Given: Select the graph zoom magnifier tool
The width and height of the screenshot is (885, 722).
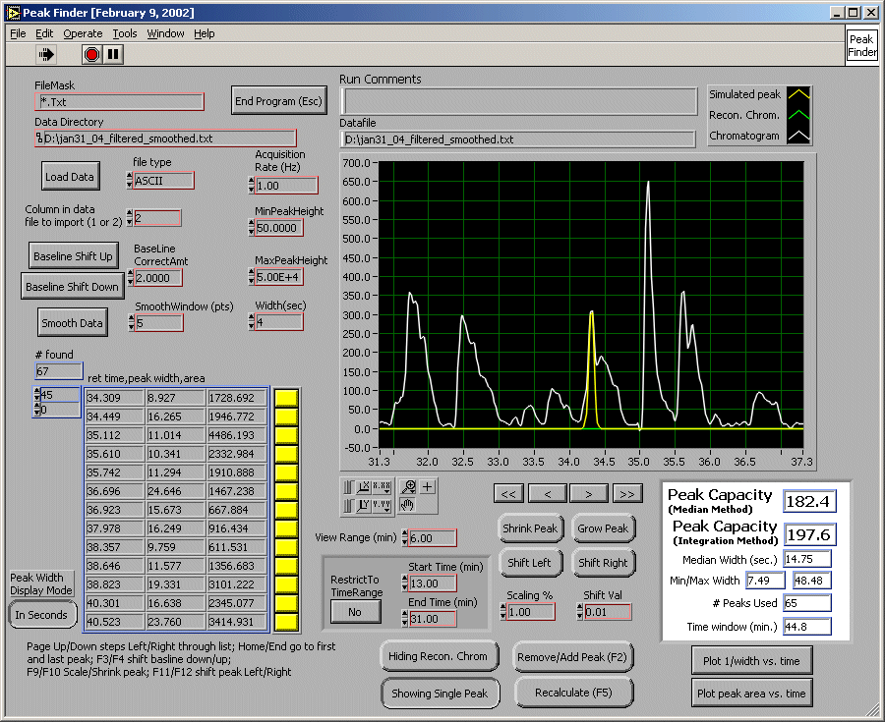Looking at the screenshot, I should 407,487.
